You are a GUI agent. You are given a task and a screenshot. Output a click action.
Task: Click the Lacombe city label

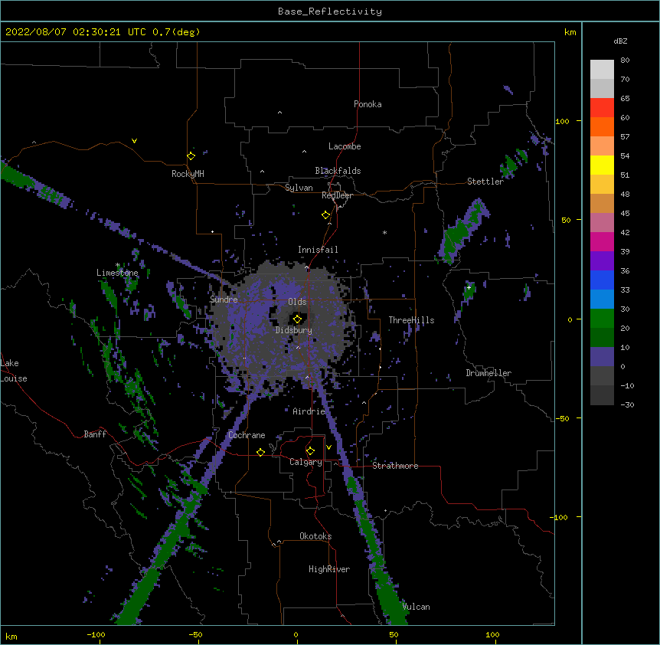click(x=345, y=146)
